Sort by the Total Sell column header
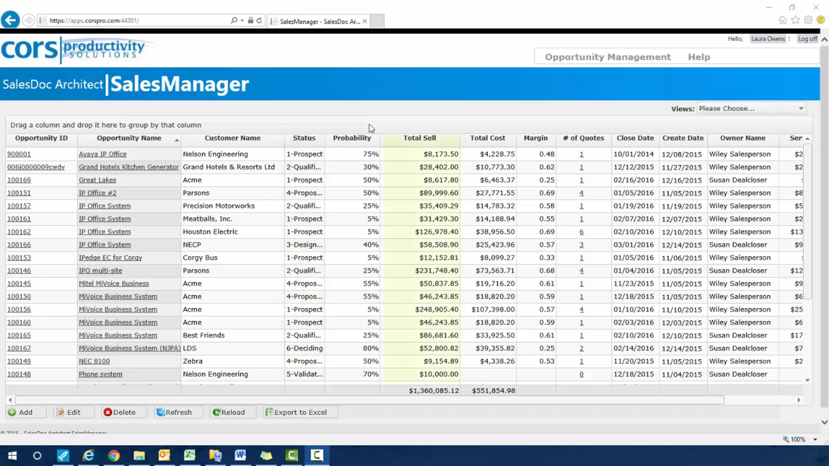The image size is (829, 466). coord(420,138)
